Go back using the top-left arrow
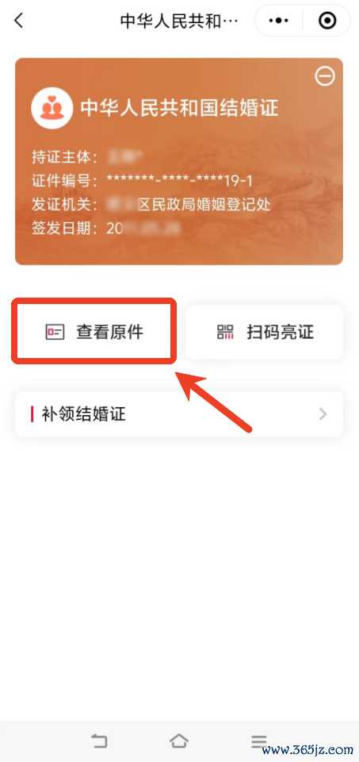The height and width of the screenshot is (762, 359). pos(18,21)
